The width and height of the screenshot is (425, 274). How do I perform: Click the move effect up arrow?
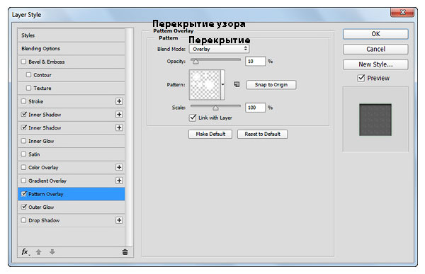pos(38,252)
